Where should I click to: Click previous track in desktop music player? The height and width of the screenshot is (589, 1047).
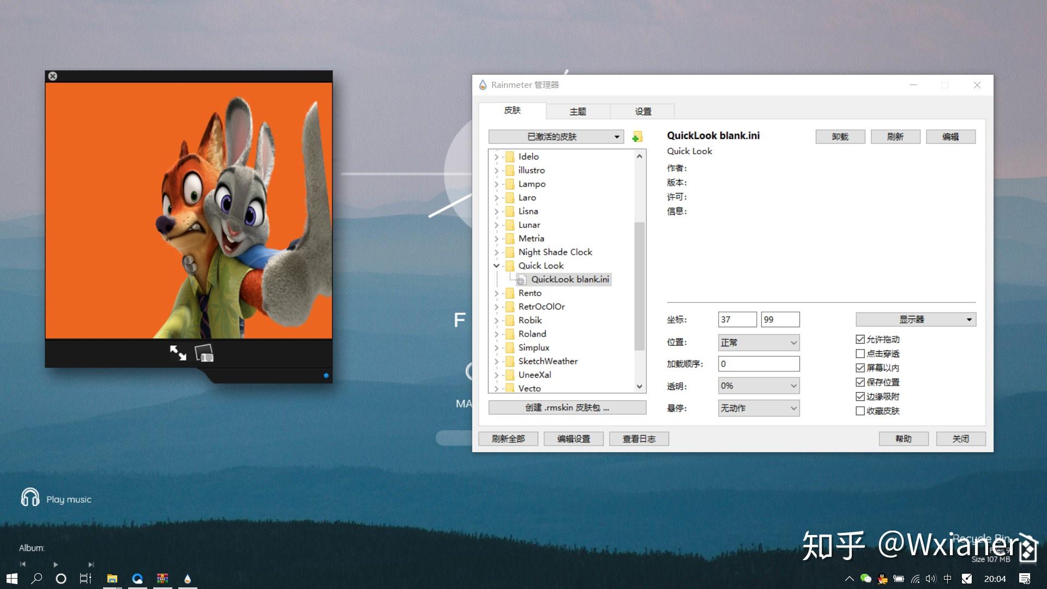pyautogui.click(x=23, y=564)
